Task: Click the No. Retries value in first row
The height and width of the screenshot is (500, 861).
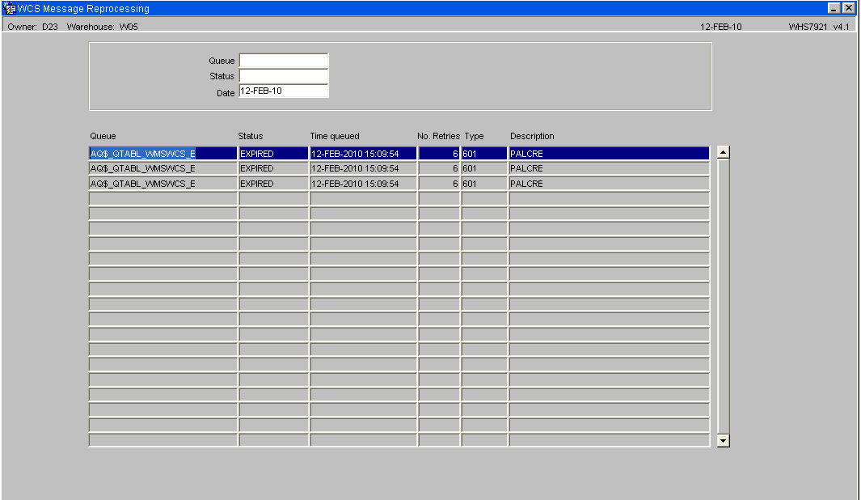Action: (439, 153)
